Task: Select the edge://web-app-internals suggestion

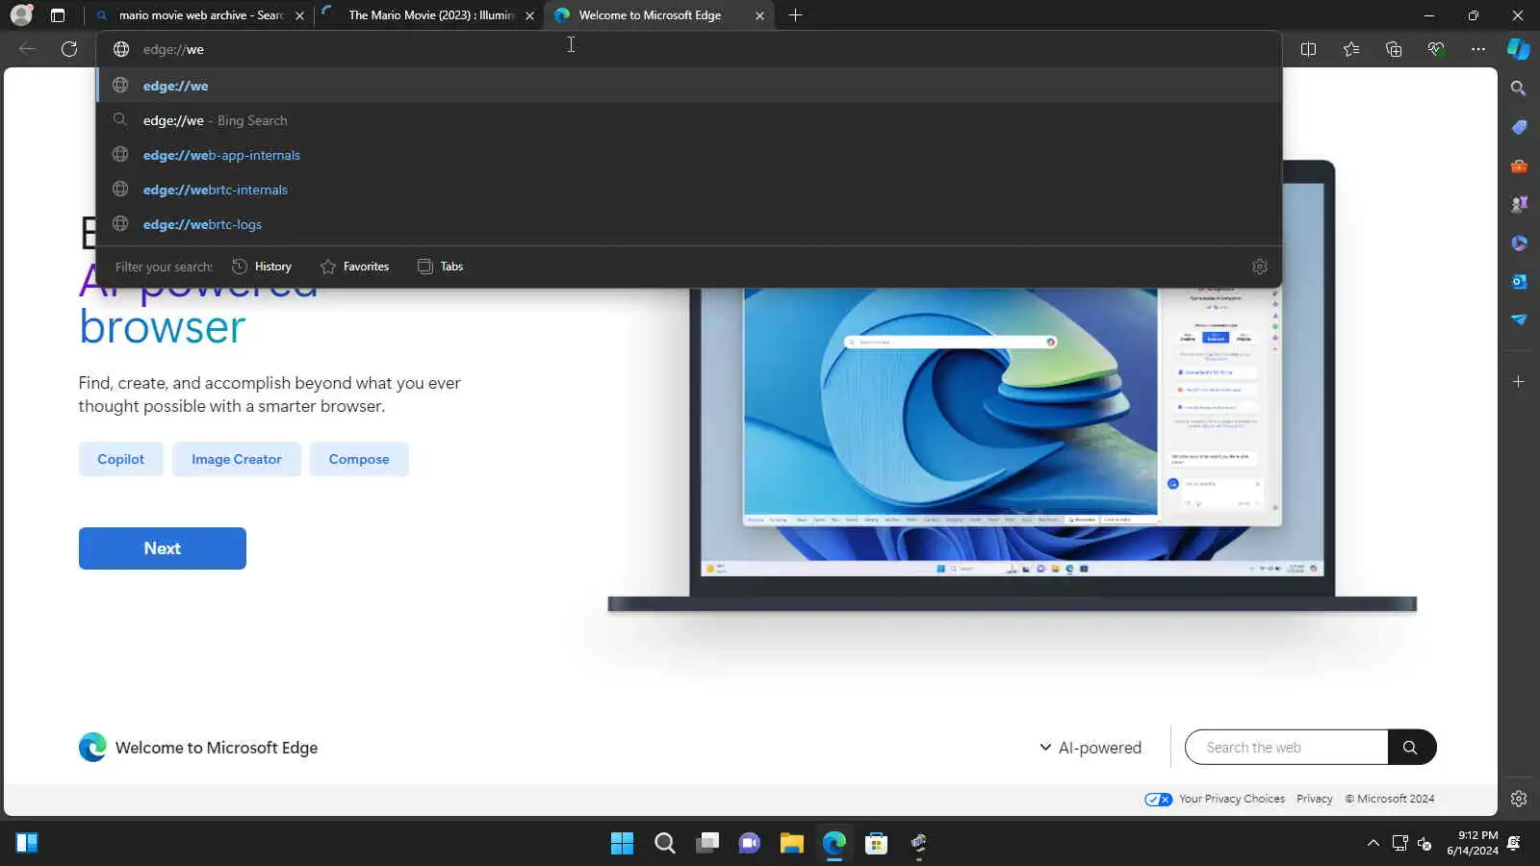Action: tap(689, 155)
